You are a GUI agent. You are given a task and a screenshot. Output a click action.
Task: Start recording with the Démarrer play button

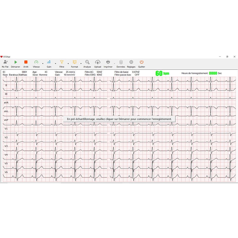click(x=16, y=62)
